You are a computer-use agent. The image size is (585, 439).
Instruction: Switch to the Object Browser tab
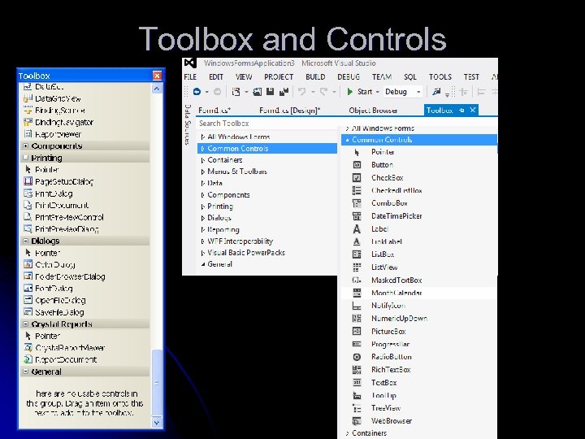pyautogui.click(x=373, y=111)
